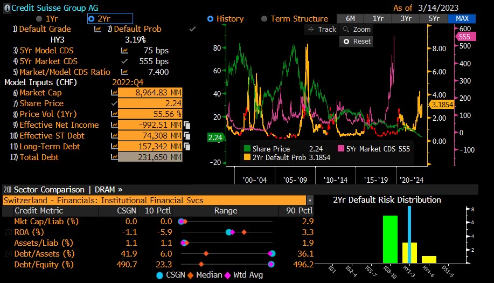This screenshot has width=494, height=283.
Task: Click the Mkt Cap/Liab (%) metric label
Action: [x=46, y=222]
